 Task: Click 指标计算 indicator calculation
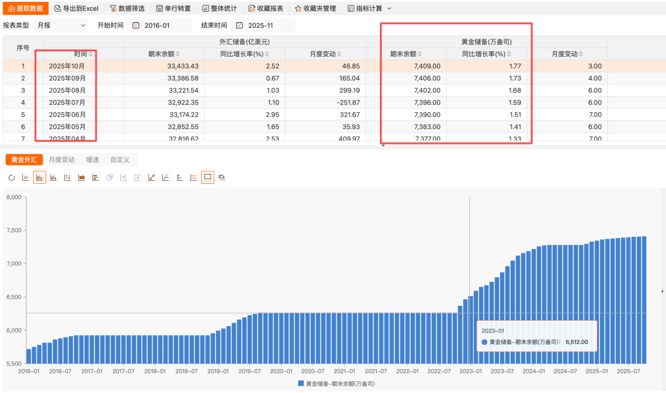pos(365,9)
